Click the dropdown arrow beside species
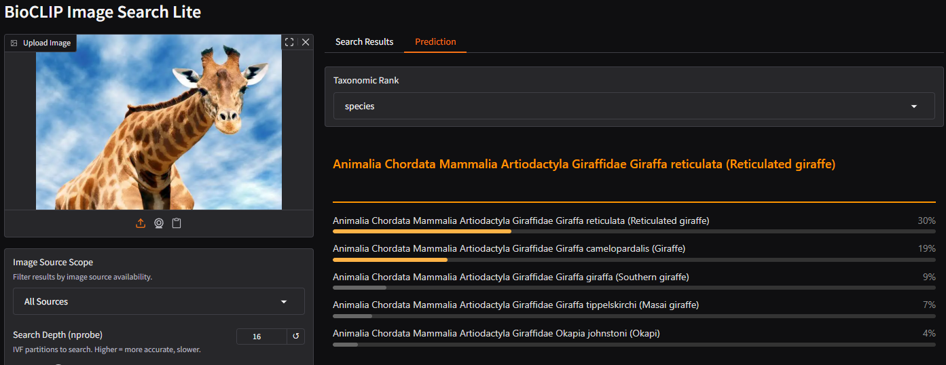Screen dimensions: 946x365 [914, 107]
